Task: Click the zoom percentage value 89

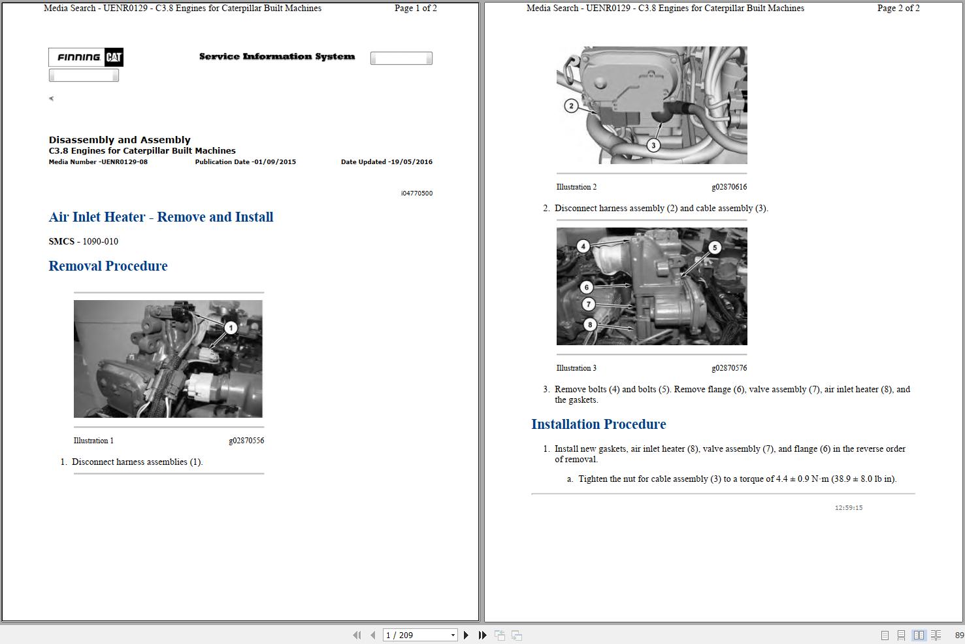Action: click(959, 636)
